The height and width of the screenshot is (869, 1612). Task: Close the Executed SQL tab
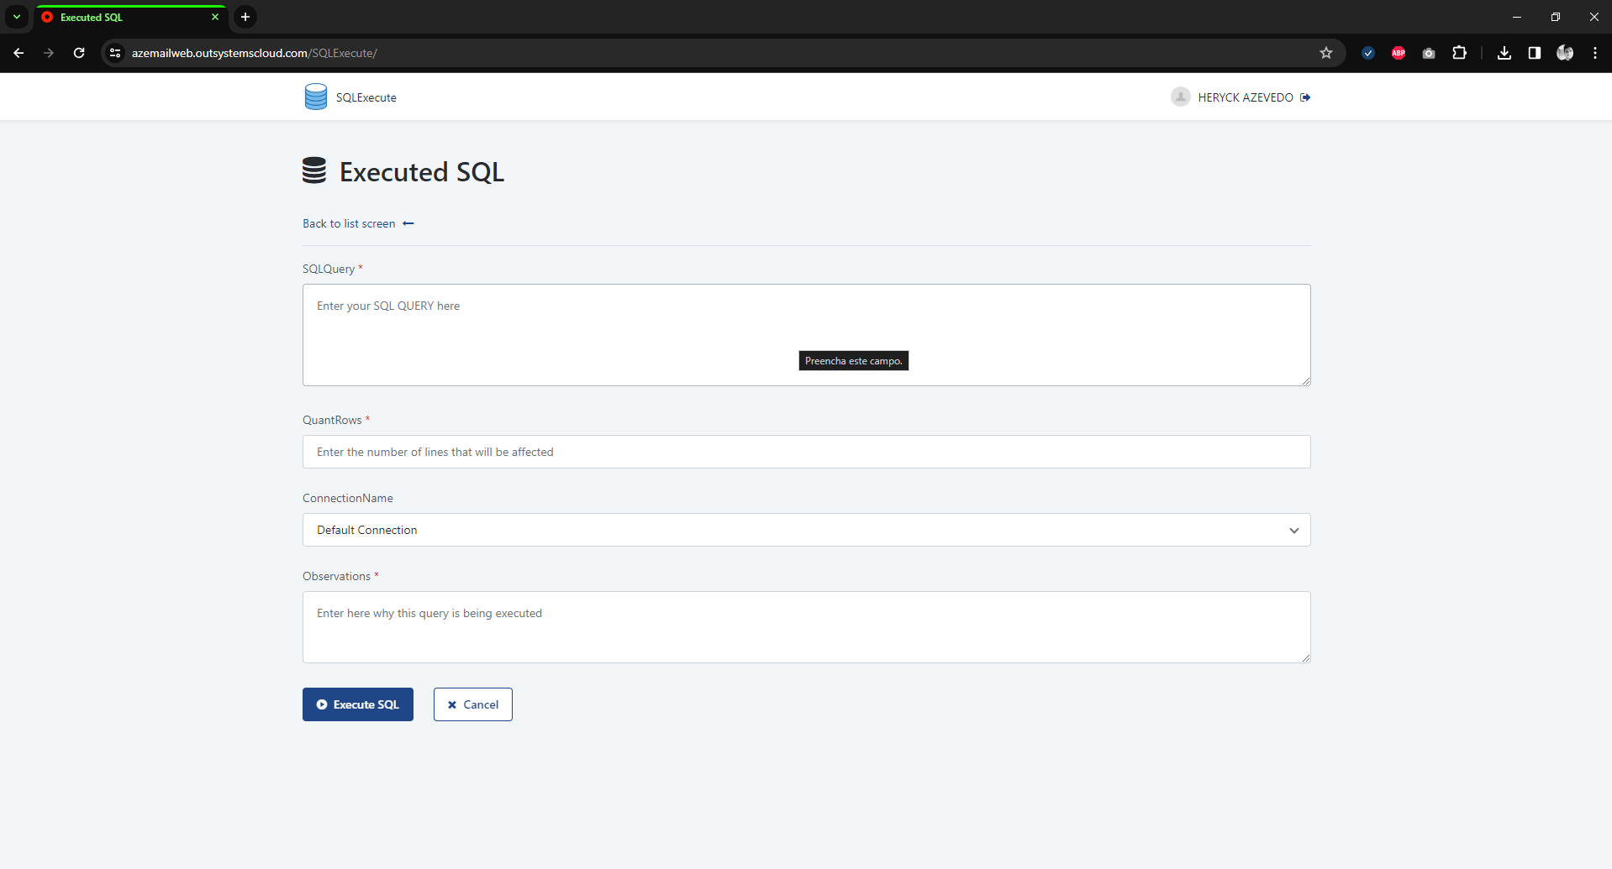[x=215, y=17]
